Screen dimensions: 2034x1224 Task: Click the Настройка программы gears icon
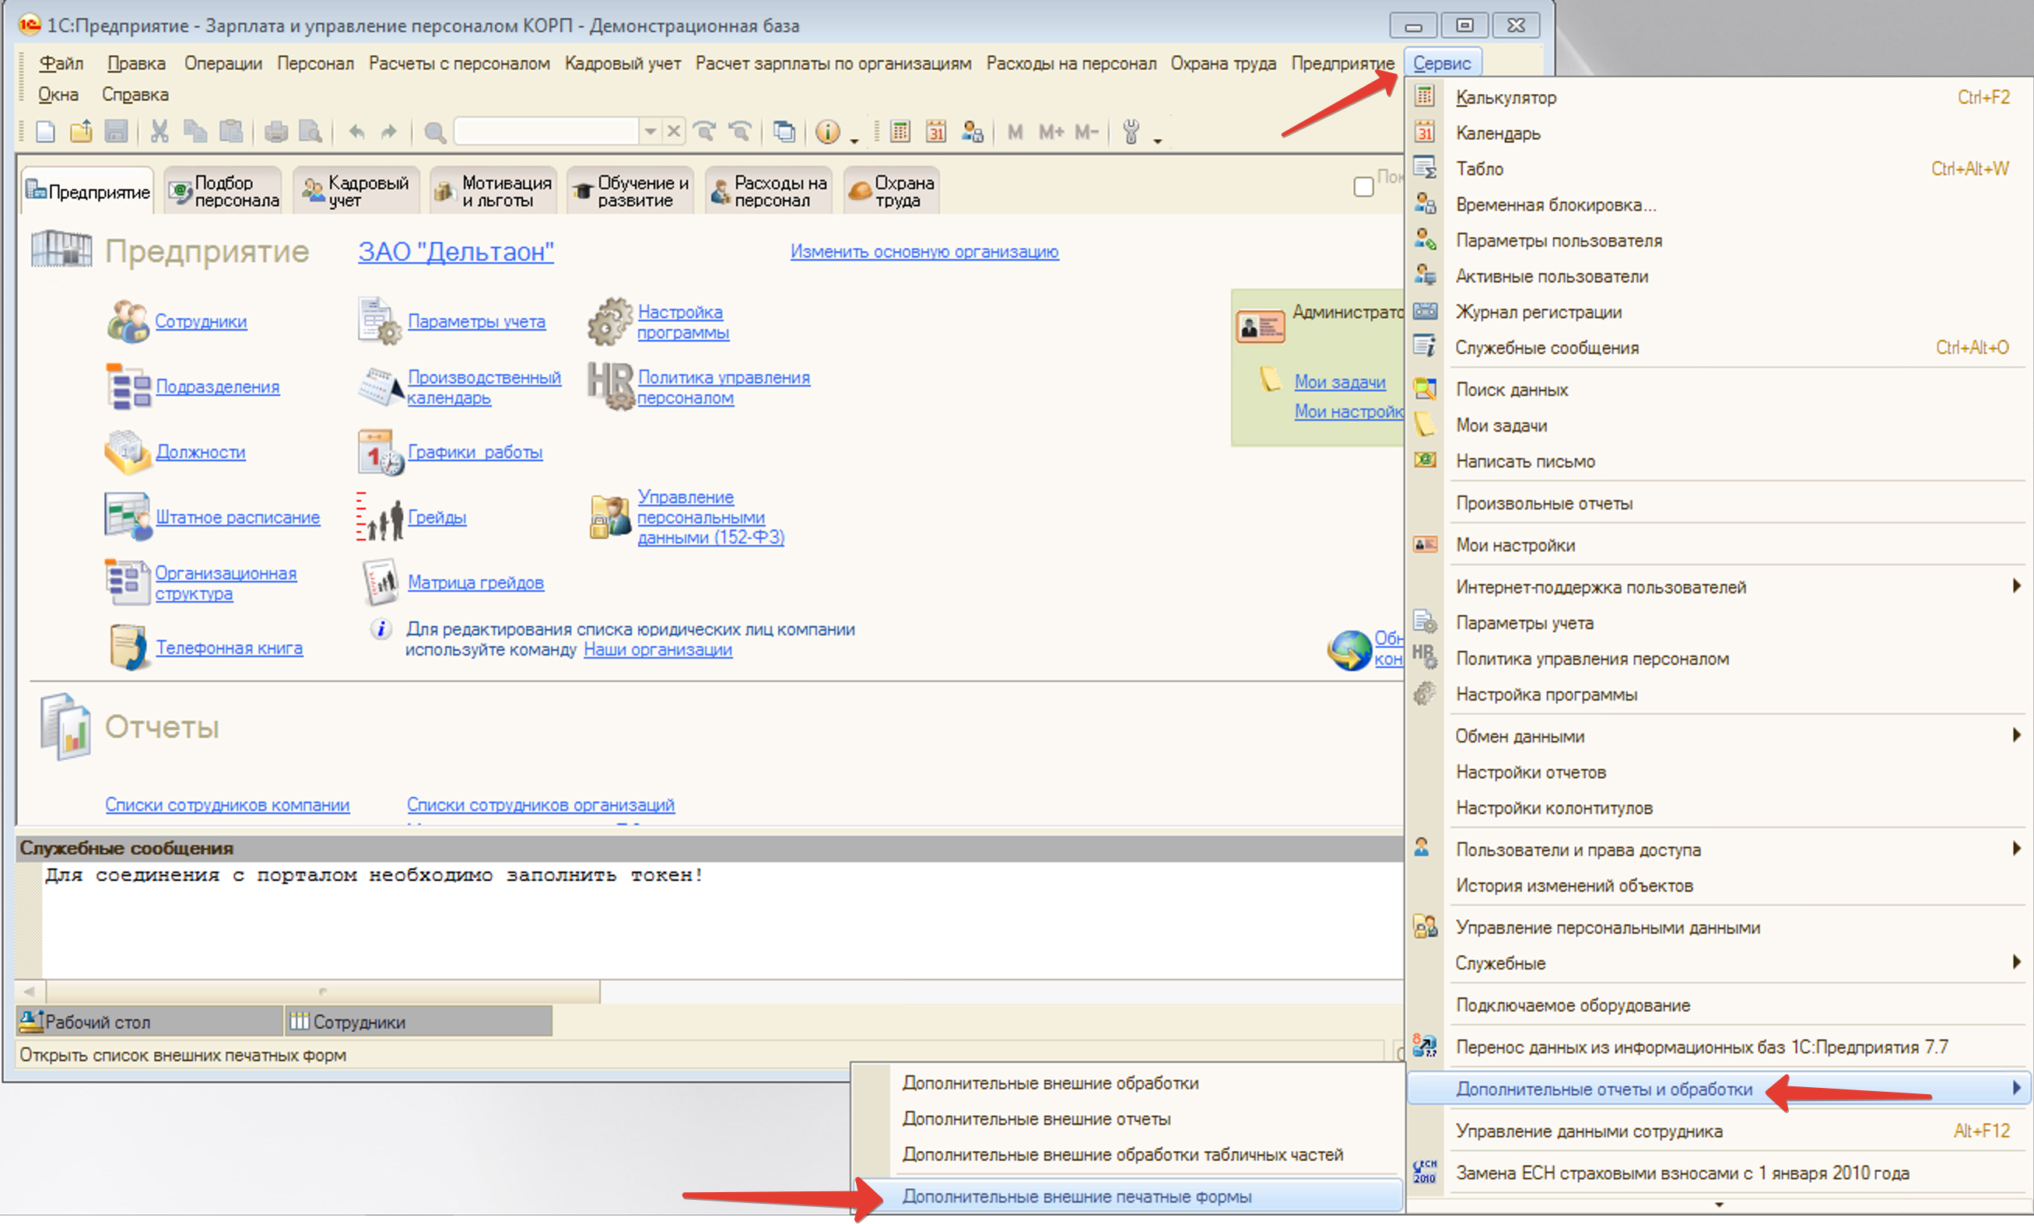pos(610,322)
